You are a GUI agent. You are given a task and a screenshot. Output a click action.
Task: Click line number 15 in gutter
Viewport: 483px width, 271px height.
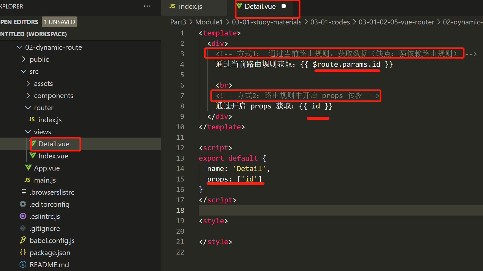[180, 179]
